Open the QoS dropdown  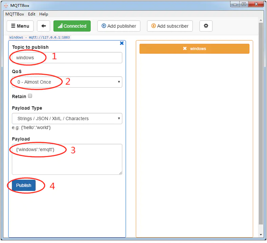point(67,82)
